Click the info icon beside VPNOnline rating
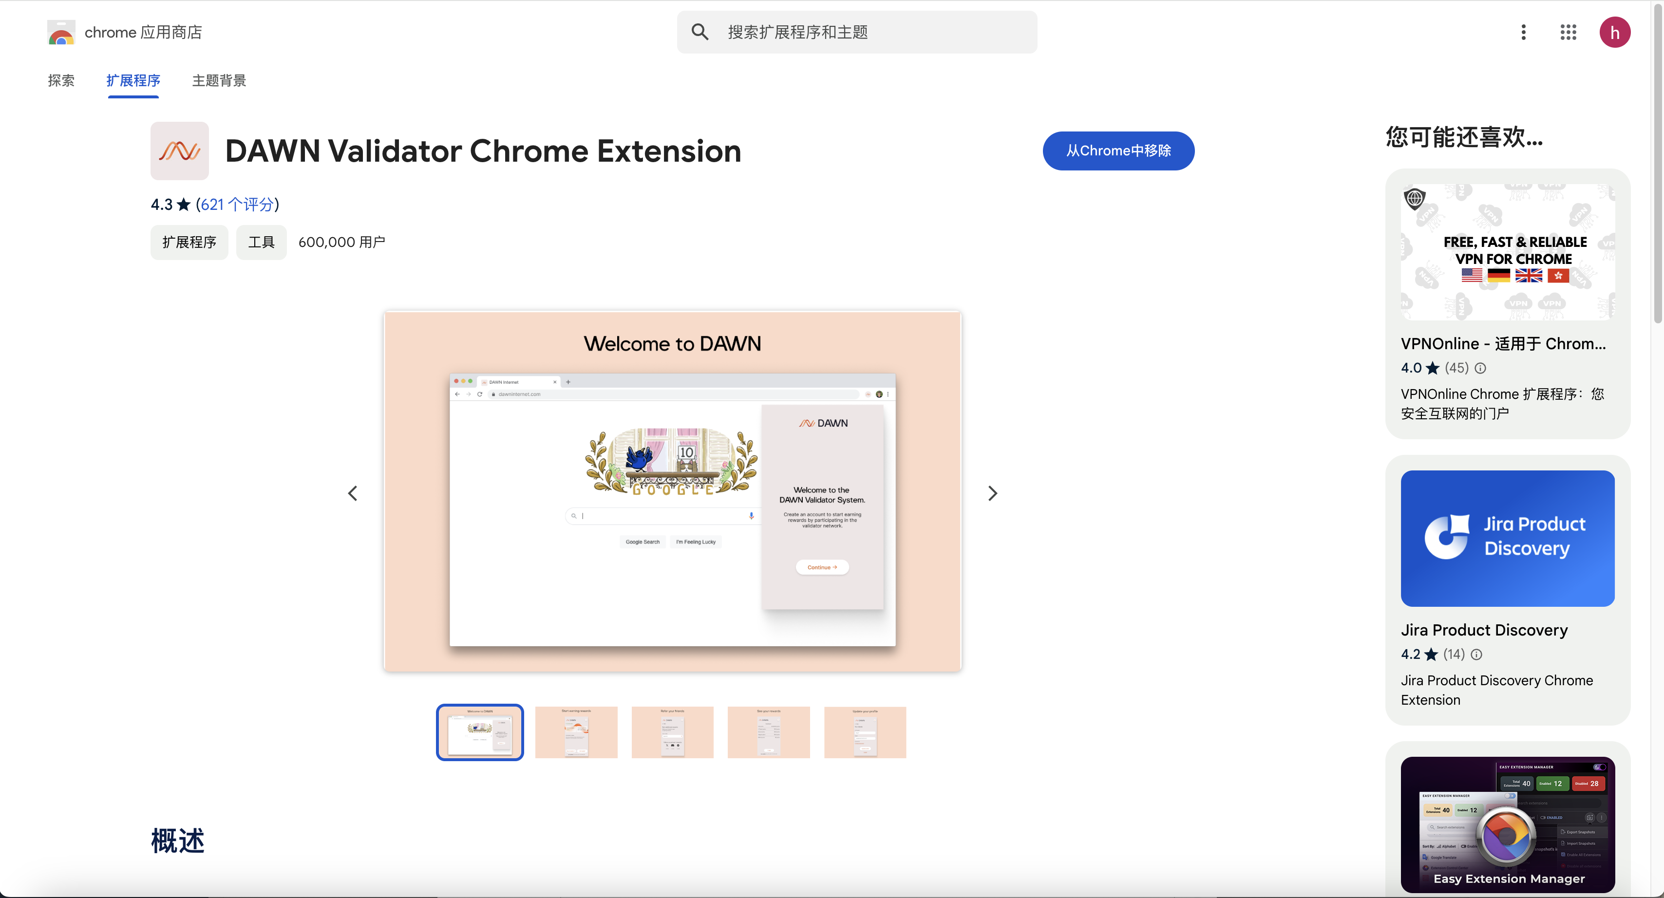This screenshot has height=898, width=1664. pos(1480,368)
